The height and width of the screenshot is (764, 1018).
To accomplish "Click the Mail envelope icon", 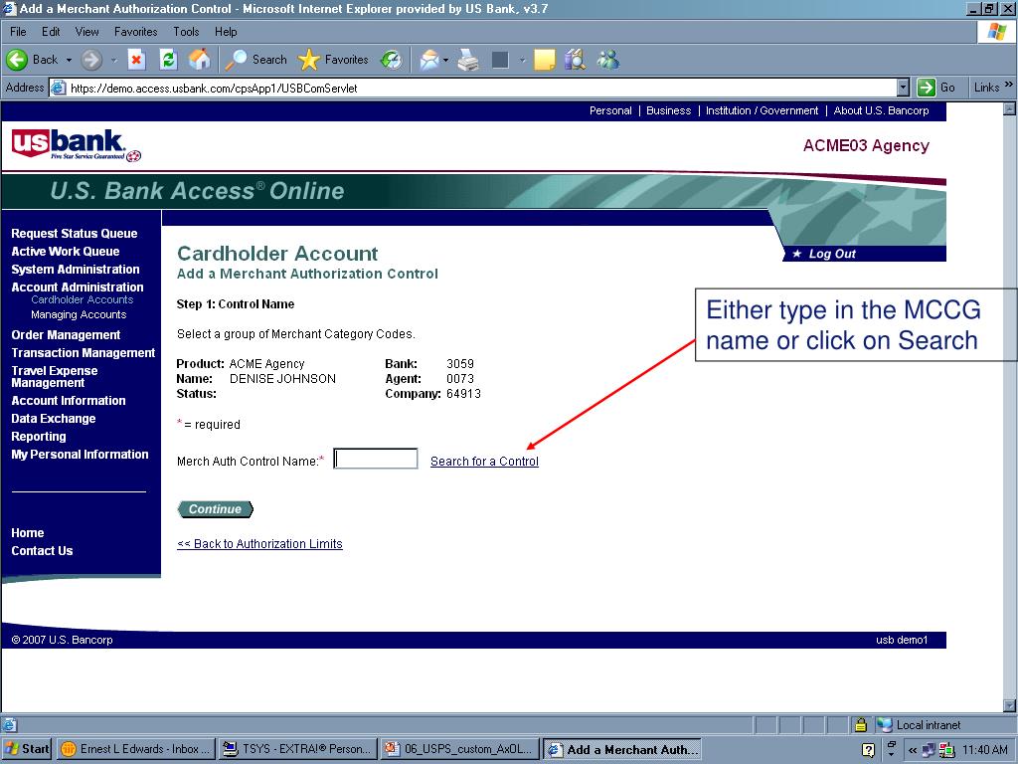I will 429,60.
